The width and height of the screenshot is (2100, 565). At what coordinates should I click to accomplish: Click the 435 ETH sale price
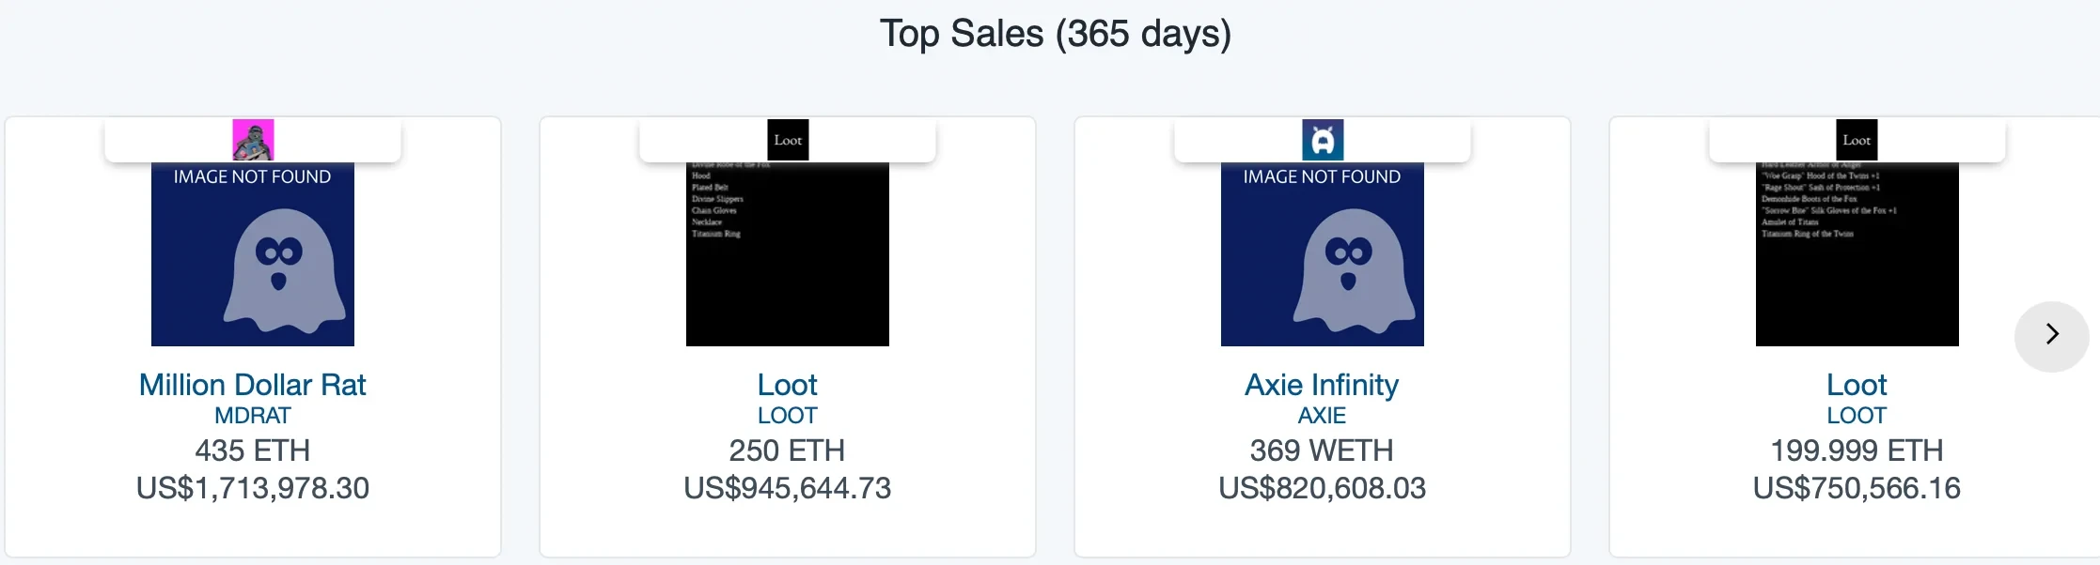pos(253,450)
